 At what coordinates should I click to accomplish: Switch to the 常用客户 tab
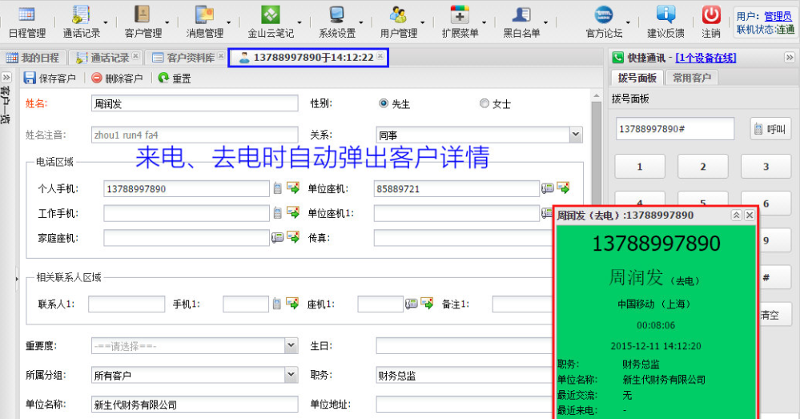(692, 78)
